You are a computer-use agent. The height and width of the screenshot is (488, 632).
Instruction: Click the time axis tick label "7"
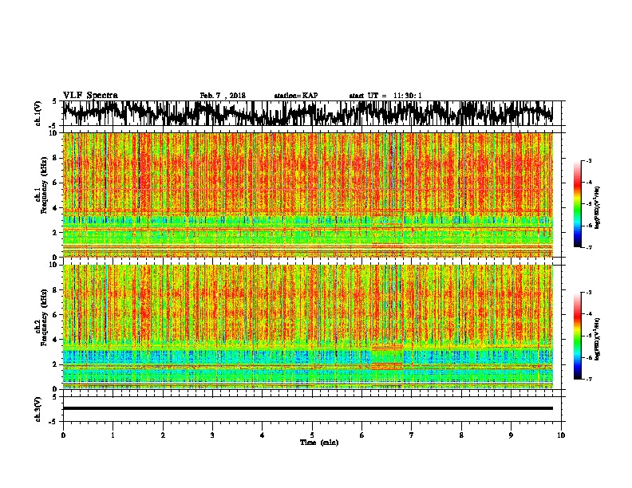(x=412, y=435)
